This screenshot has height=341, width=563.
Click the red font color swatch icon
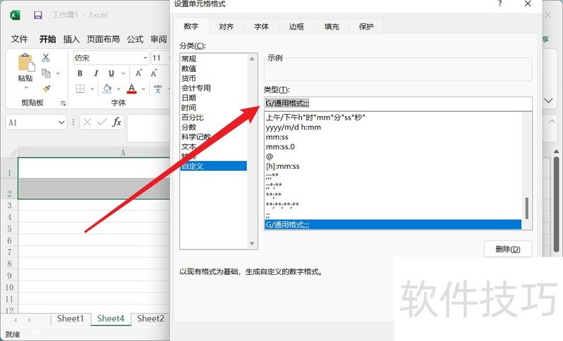(x=132, y=89)
